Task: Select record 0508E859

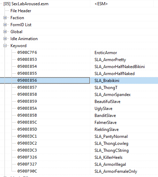Action: coord(27,101)
